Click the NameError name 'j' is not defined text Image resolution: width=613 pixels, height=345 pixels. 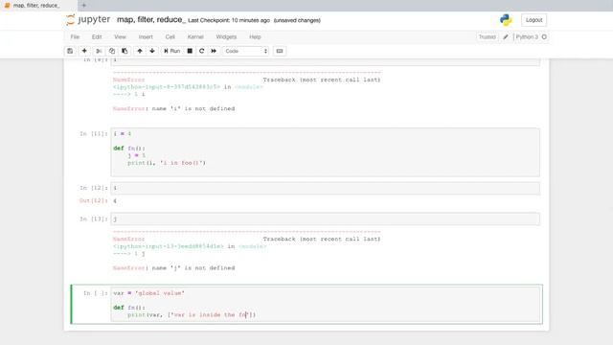pyautogui.click(x=174, y=268)
